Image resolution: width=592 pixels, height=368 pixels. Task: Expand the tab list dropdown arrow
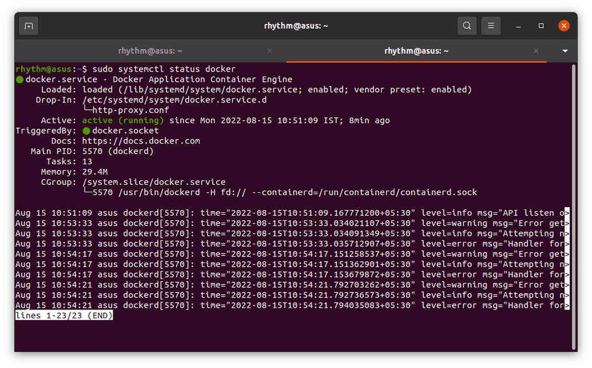pyautogui.click(x=565, y=51)
